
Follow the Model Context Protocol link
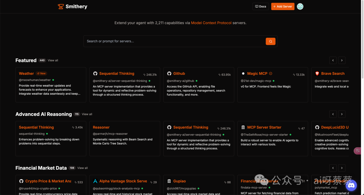[211, 23]
